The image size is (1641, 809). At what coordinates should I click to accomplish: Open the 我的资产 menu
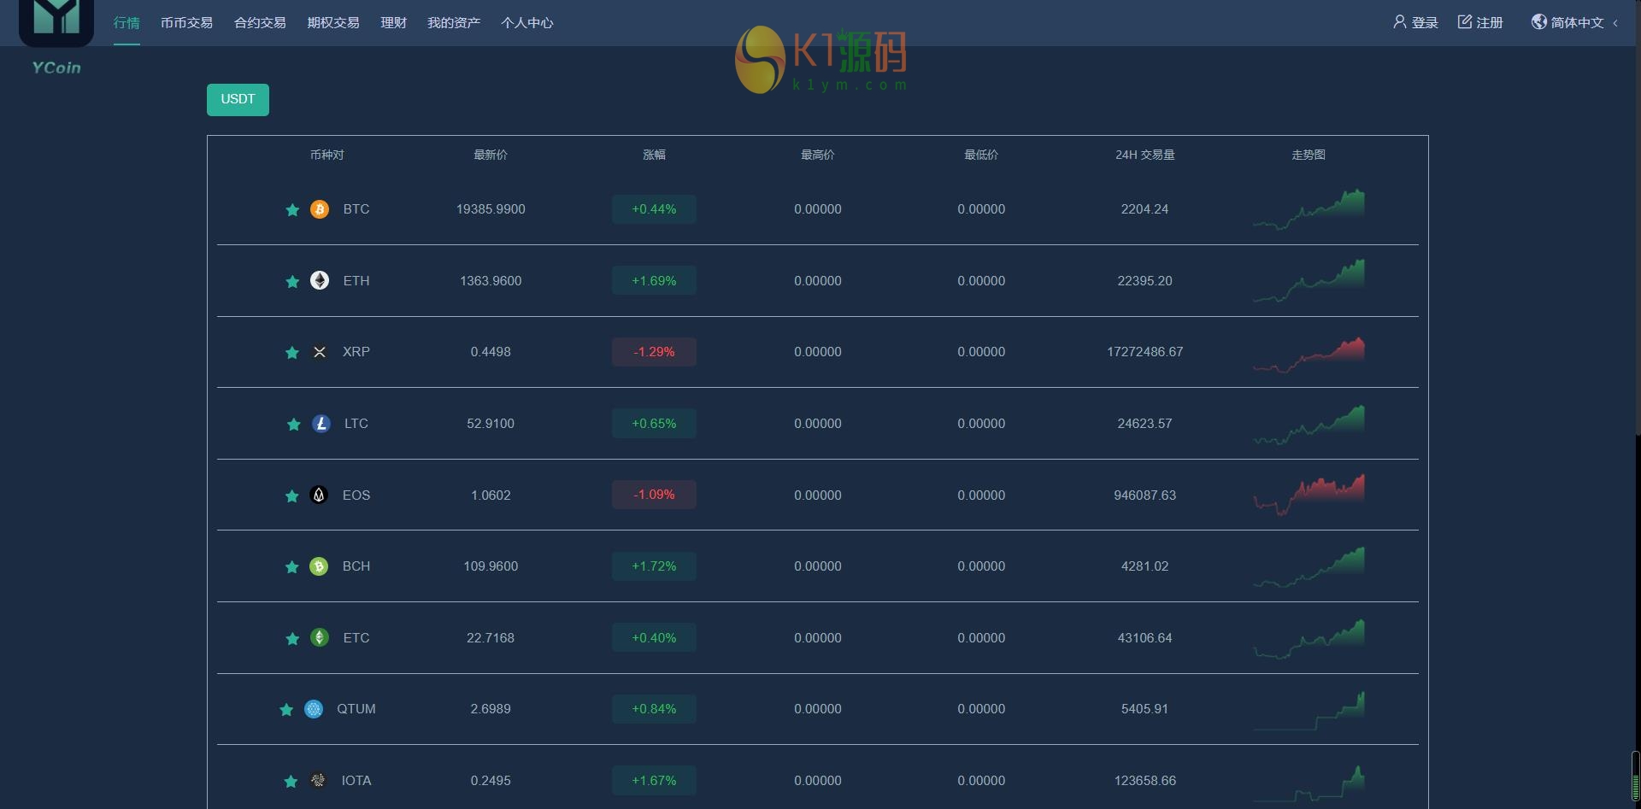click(454, 23)
